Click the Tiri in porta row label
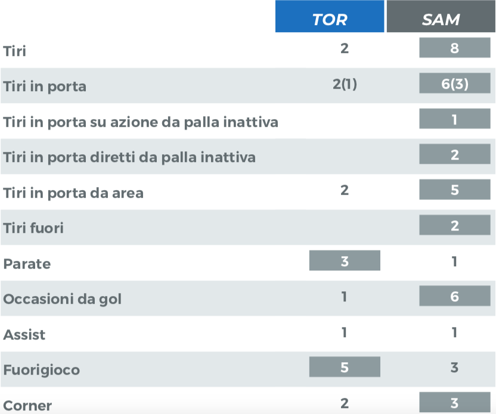The image size is (496, 414). (45, 87)
